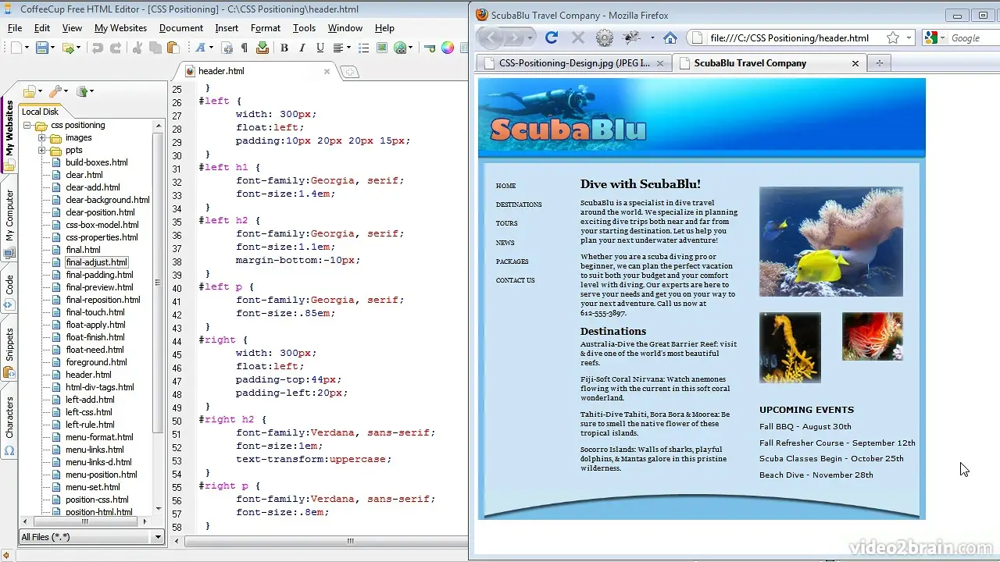Screen dimensions: 1000x562
Task: Click the insert image icon in toolbar
Action: [x=382, y=48]
